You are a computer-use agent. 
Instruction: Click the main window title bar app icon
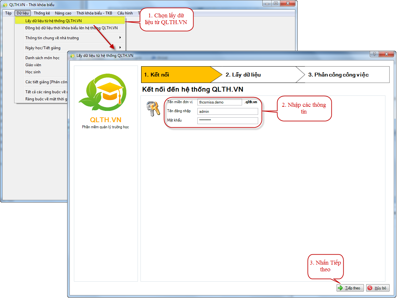[5, 5]
